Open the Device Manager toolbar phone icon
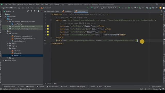The width and height of the screenshot is (165, 93). tap(150, 8)
